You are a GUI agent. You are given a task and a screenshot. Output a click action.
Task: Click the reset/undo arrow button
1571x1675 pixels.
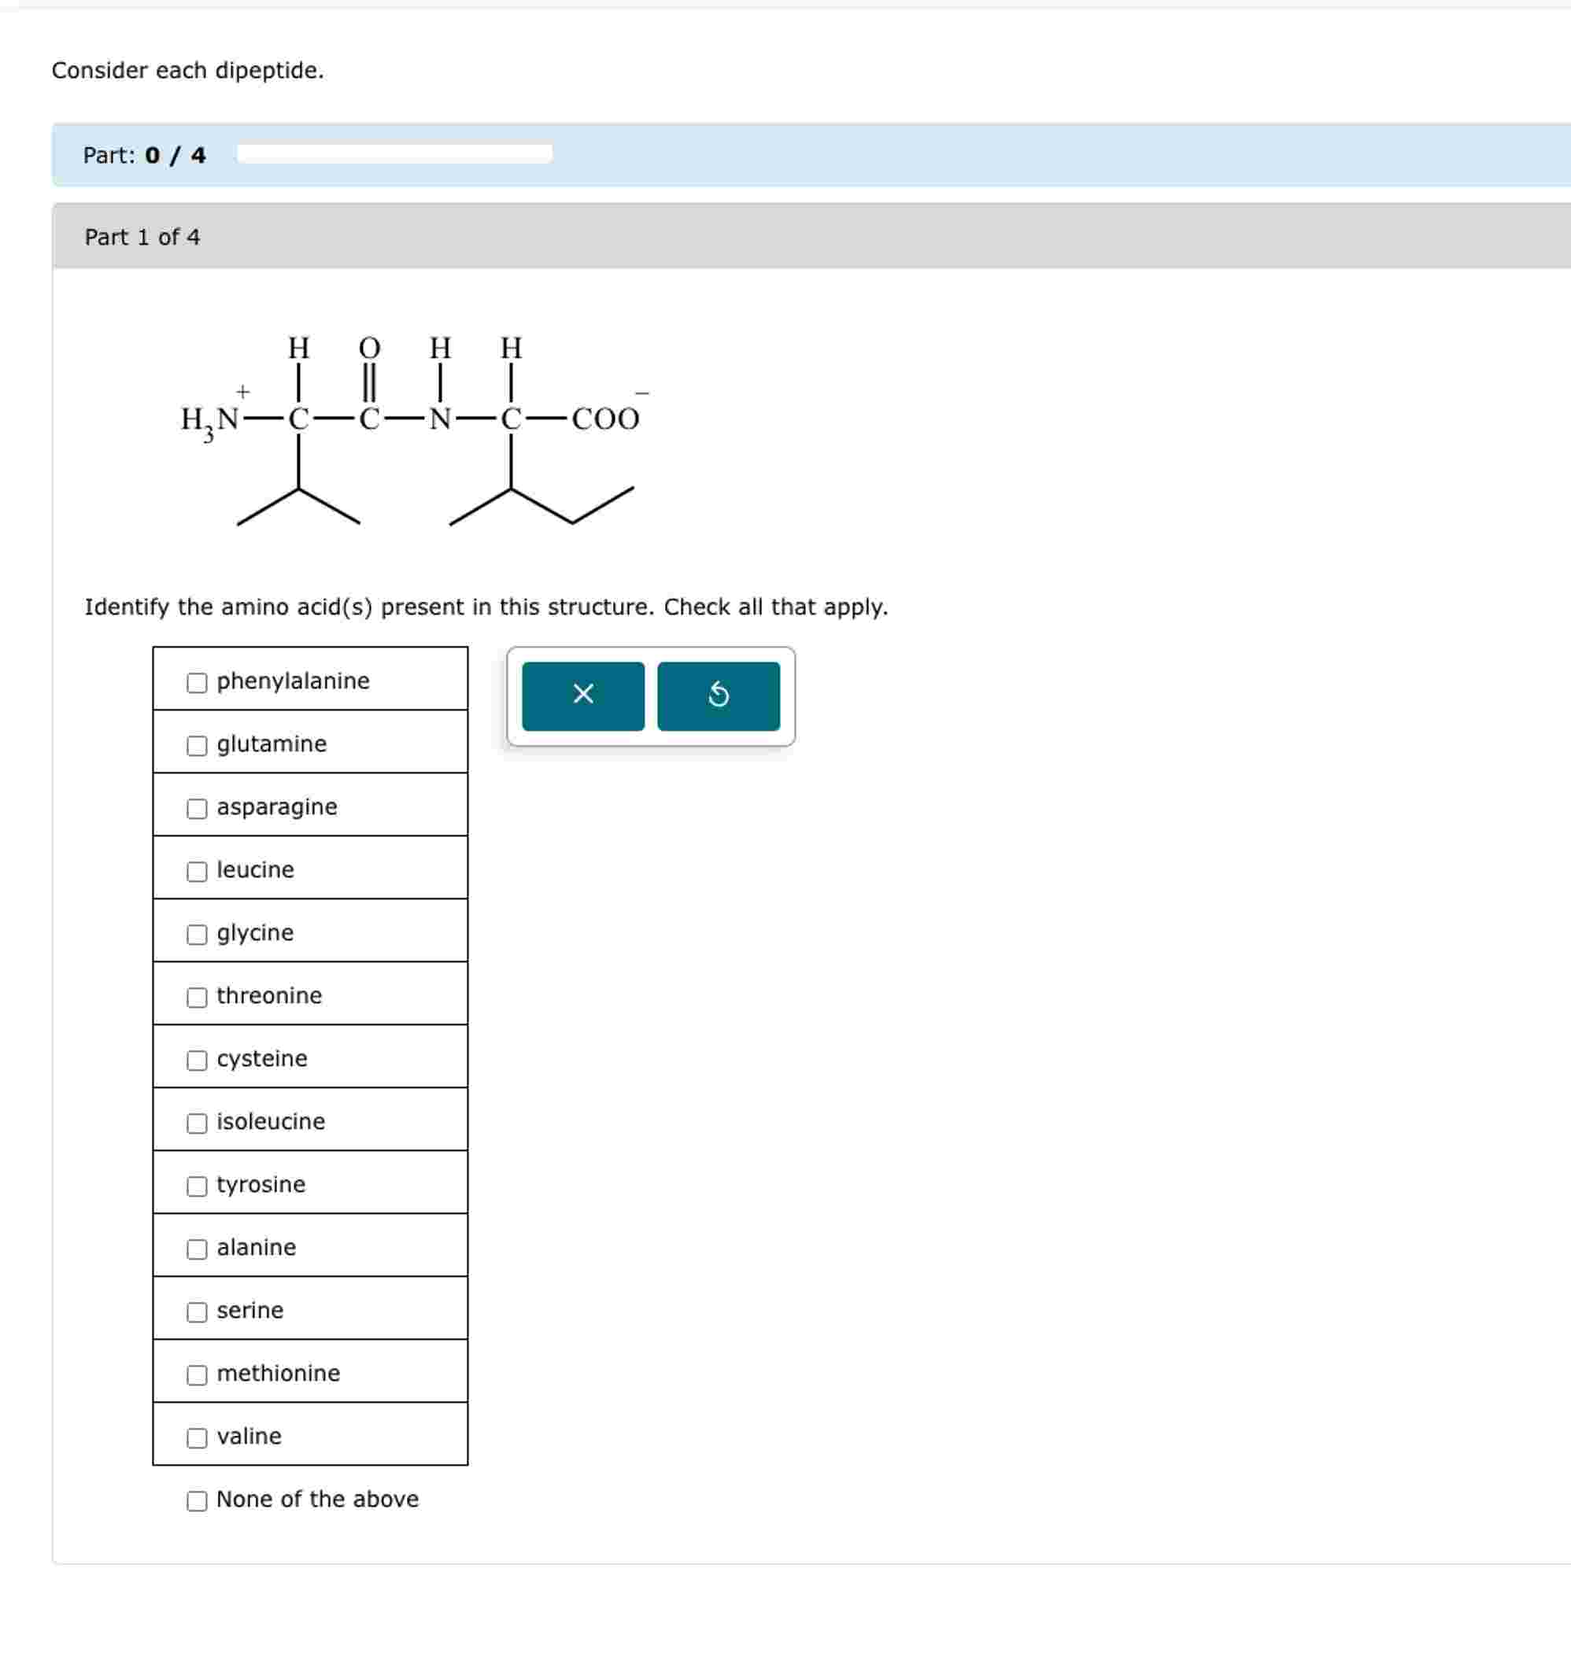718,694
